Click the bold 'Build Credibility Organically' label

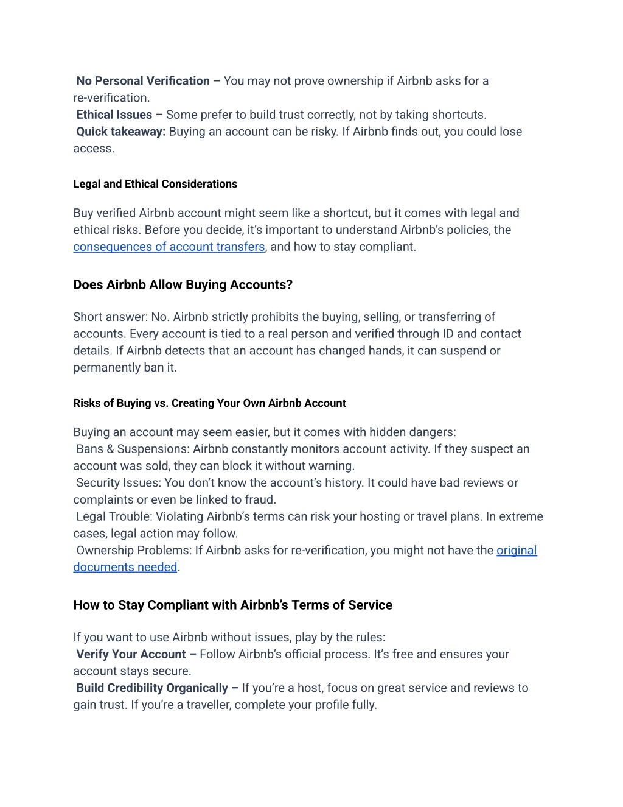click(152, 688)
